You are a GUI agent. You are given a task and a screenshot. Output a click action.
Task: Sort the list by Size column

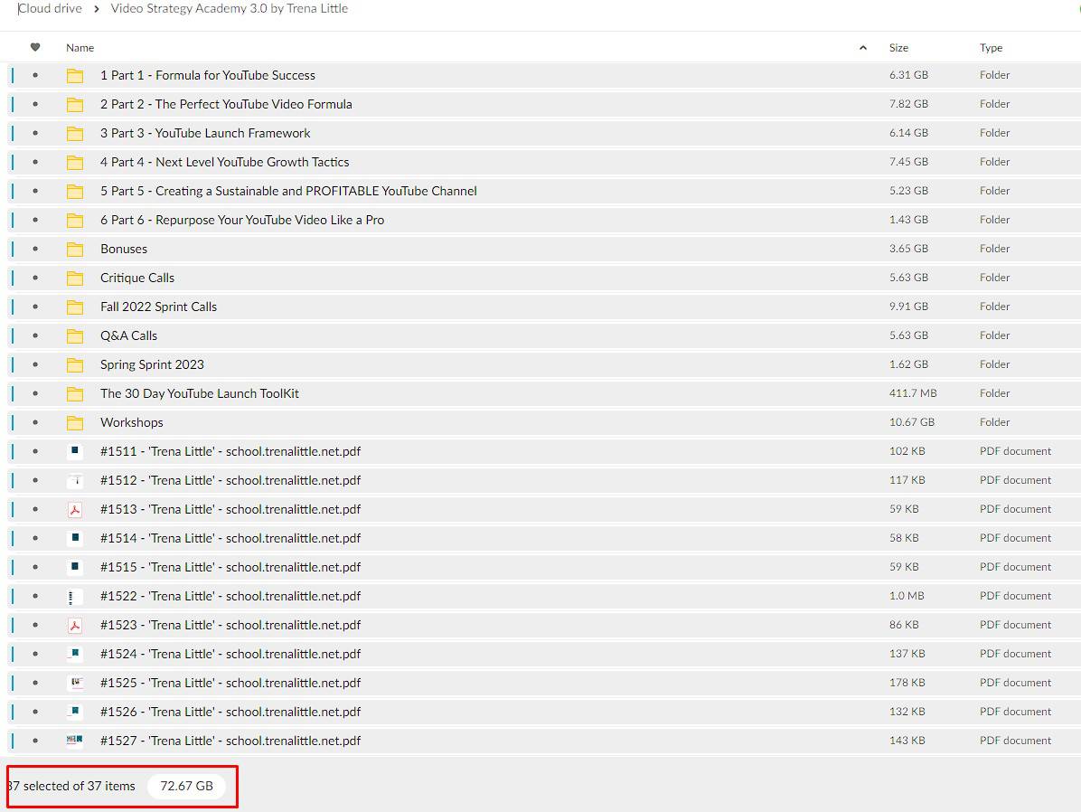point(898,48)
